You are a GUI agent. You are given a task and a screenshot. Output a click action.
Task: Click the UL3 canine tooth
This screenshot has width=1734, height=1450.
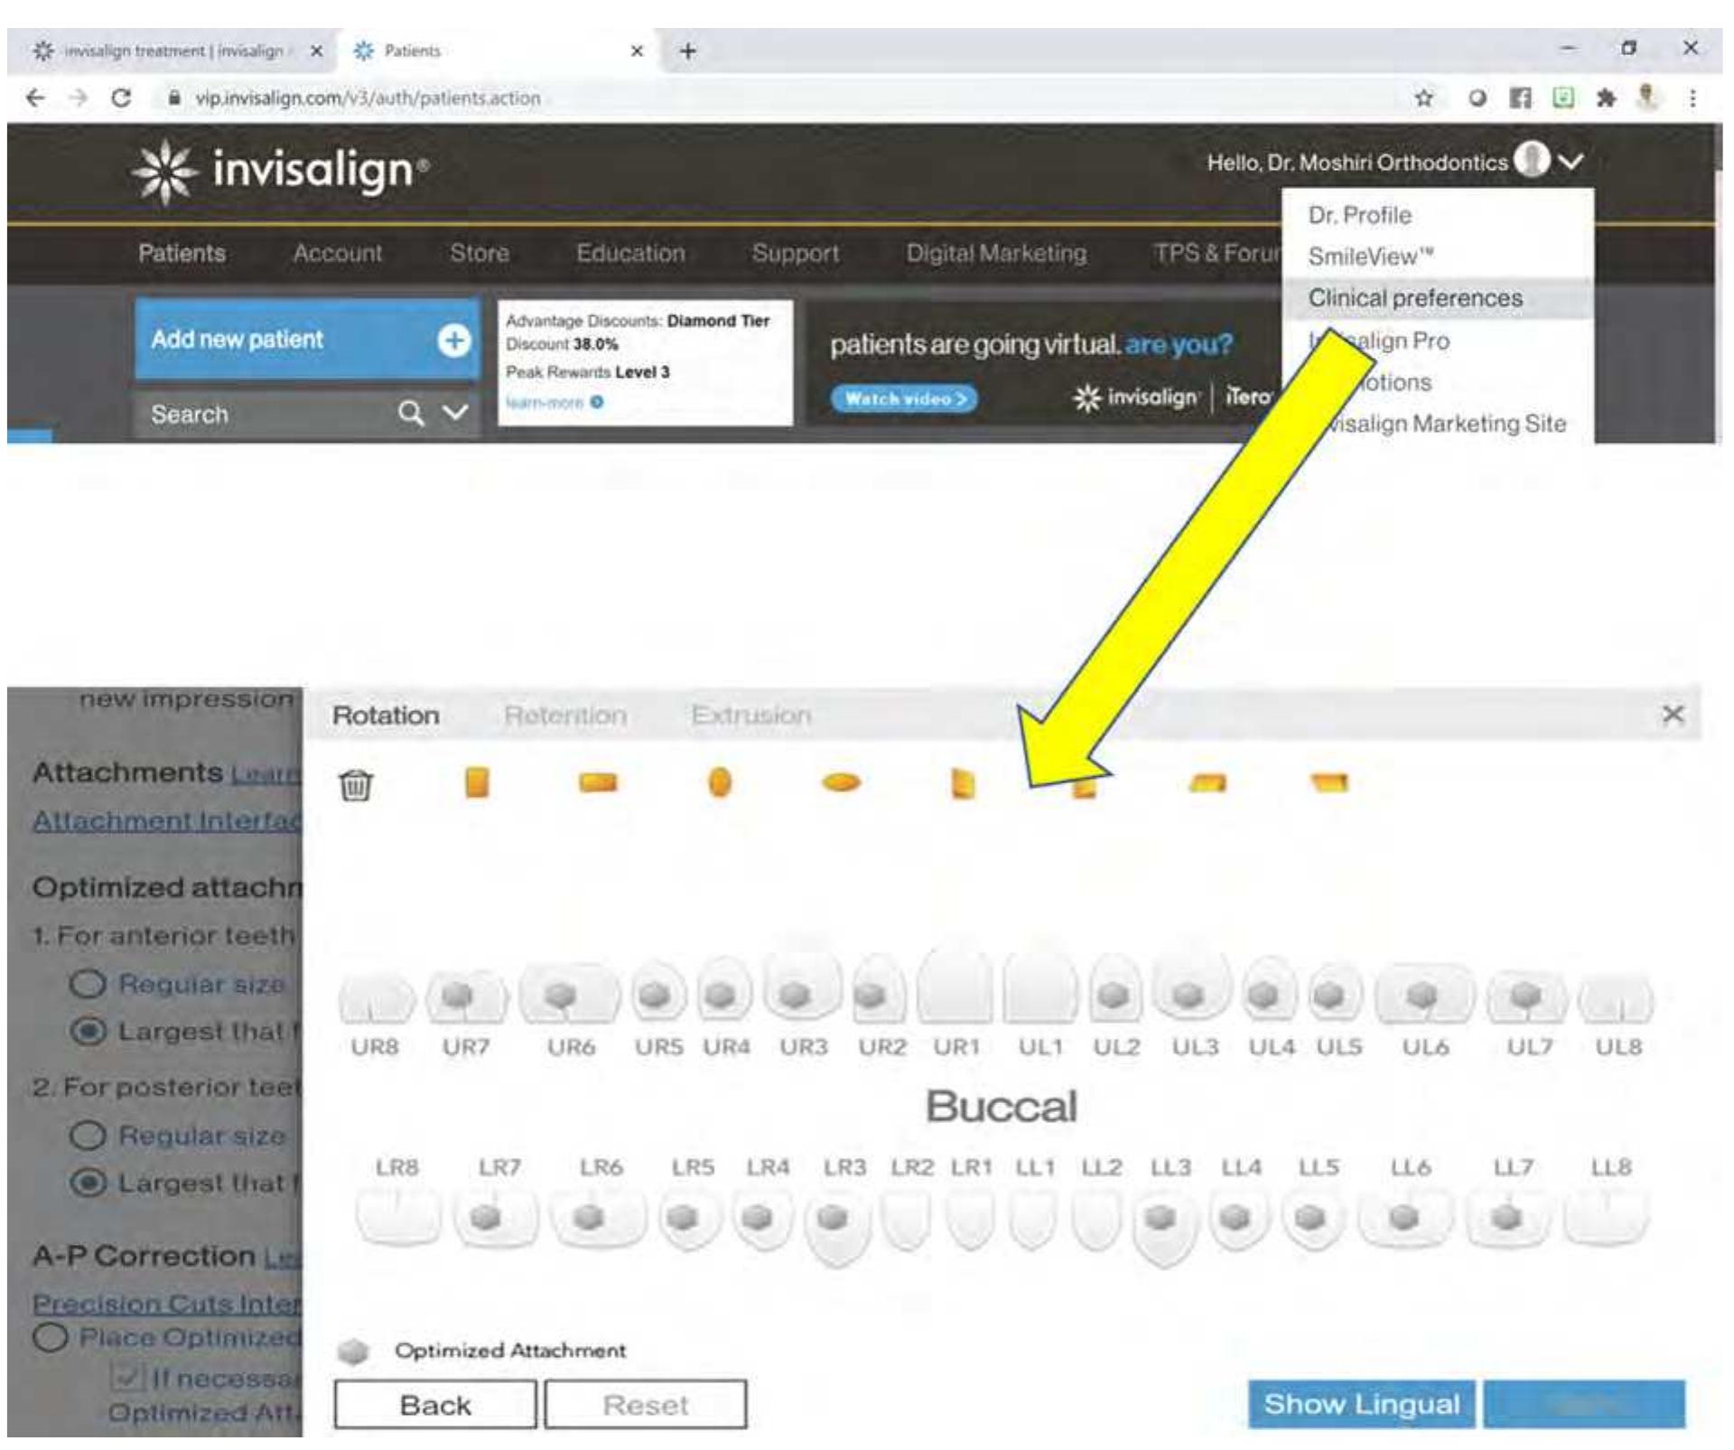[1191, 989]
